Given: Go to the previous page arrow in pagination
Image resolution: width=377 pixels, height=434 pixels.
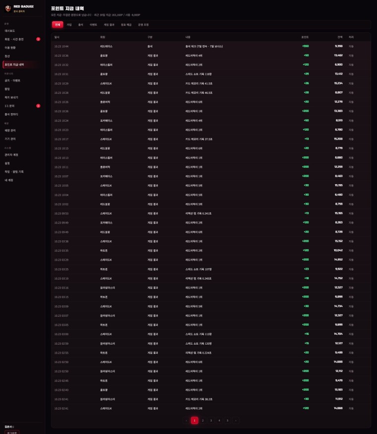Looking at the screenshot, I should tap(186, 421).
